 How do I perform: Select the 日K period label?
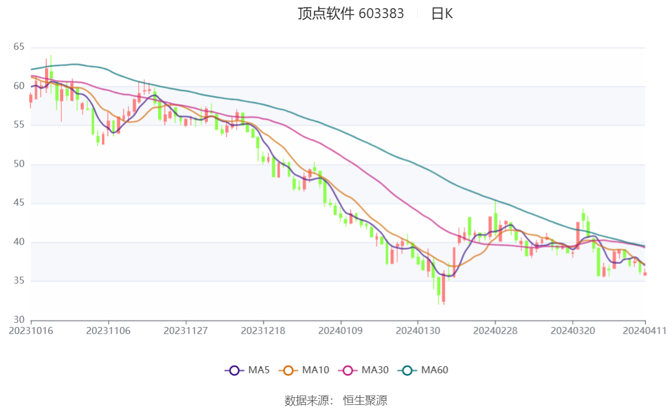point(442,14)
